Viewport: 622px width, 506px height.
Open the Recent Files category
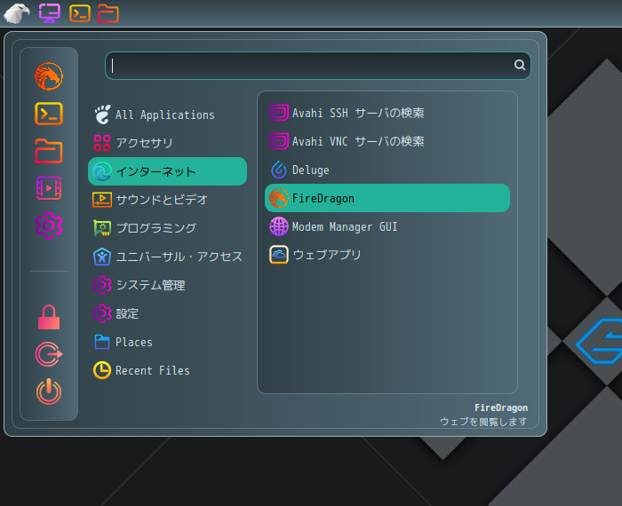coord(167,370)
